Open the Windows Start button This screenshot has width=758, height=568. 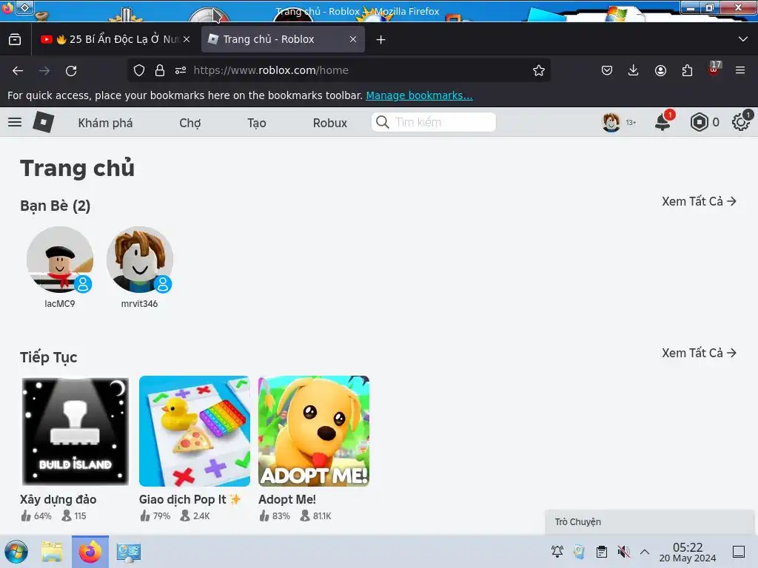coord(16,552)
